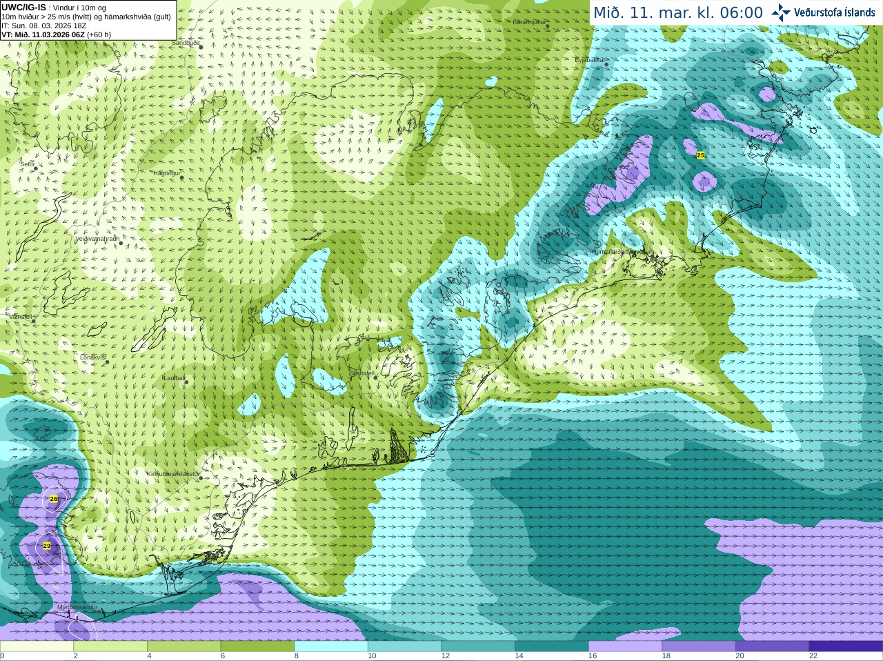
Task: Click the Veðurstofa Íslands logo emblem
Action: (x=781, y=12)
